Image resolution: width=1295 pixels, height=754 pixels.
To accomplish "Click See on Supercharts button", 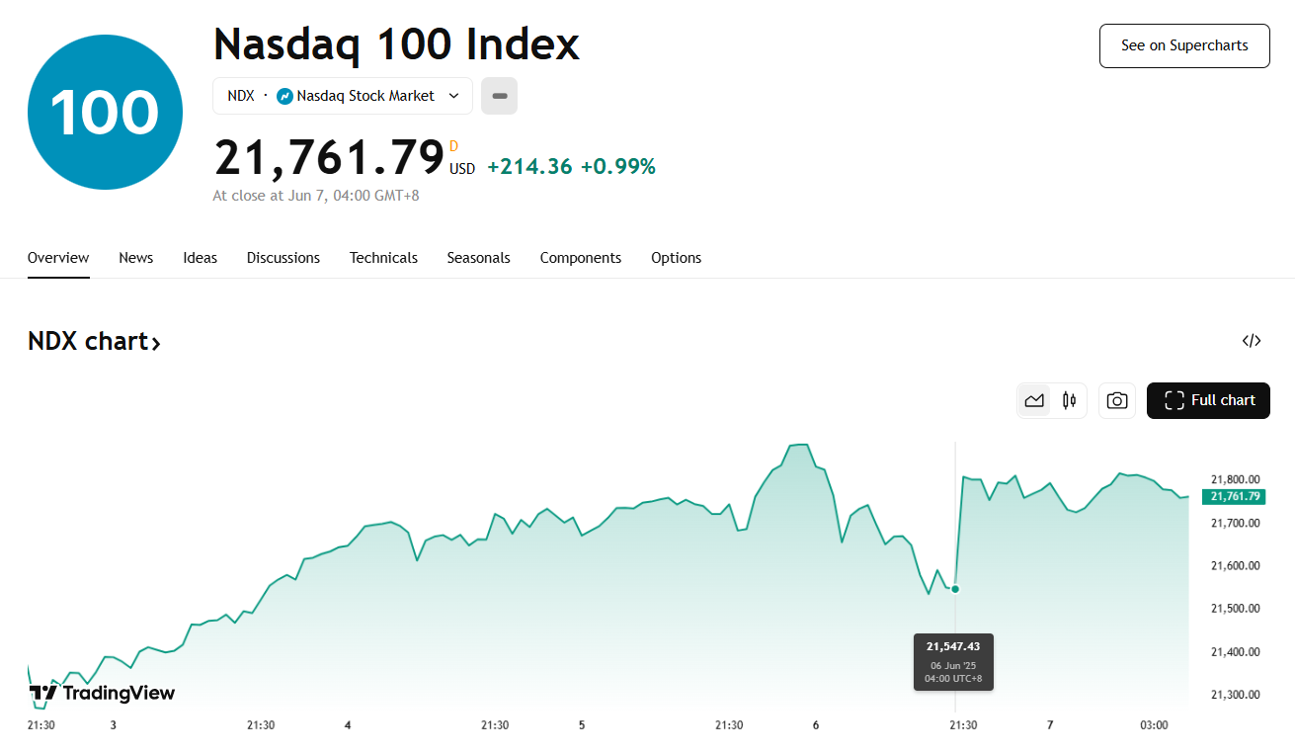I will pyautogui.click(x=1184, y=45).
